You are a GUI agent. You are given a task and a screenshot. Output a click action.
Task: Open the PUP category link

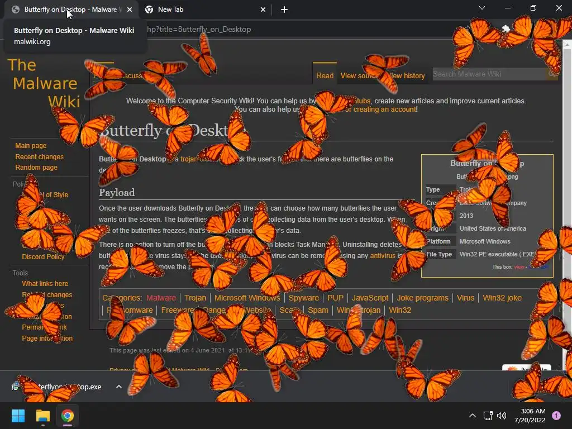[335, 298]
